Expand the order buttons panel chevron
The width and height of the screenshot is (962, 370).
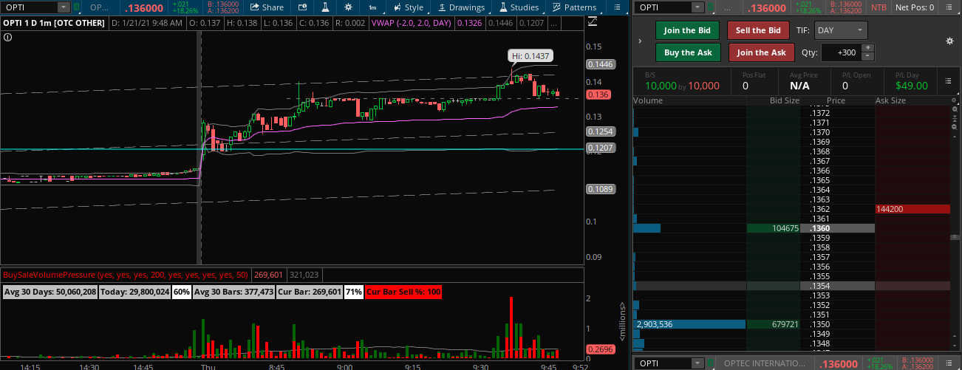click(640, 41)
